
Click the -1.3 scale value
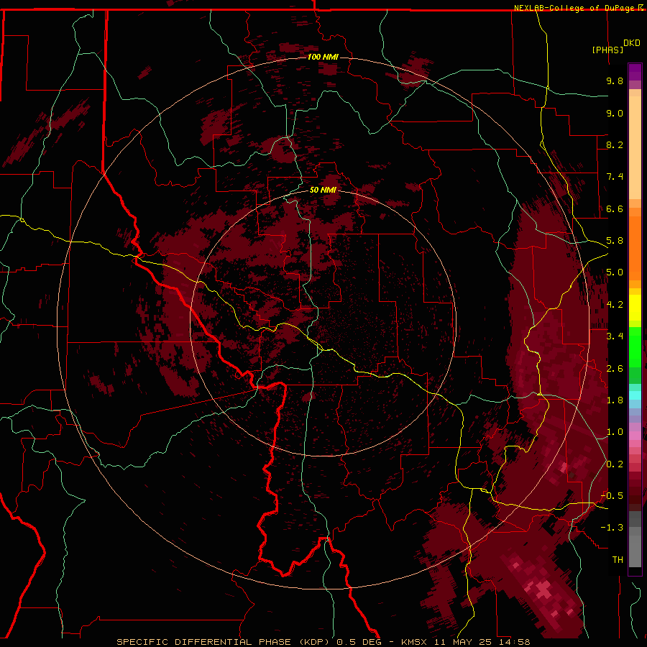click(612, 528)
